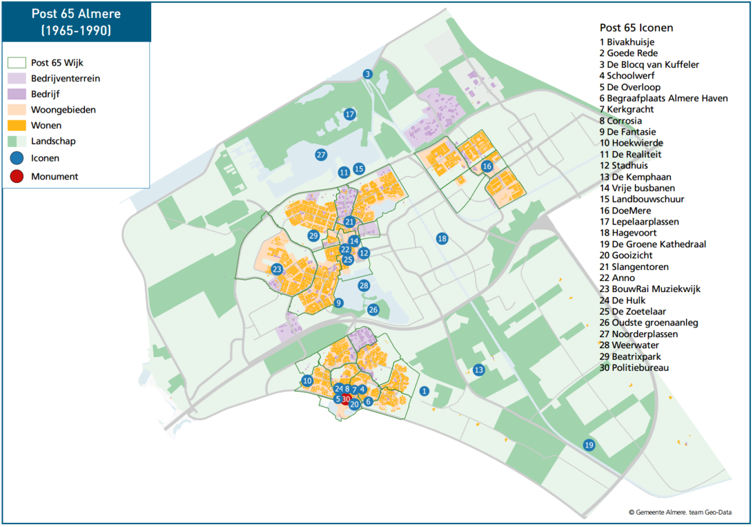753x527 pixels.
Task: Click the 'Post 65 Almere (1965-1990)' title banner
Action: pos(76,21)
